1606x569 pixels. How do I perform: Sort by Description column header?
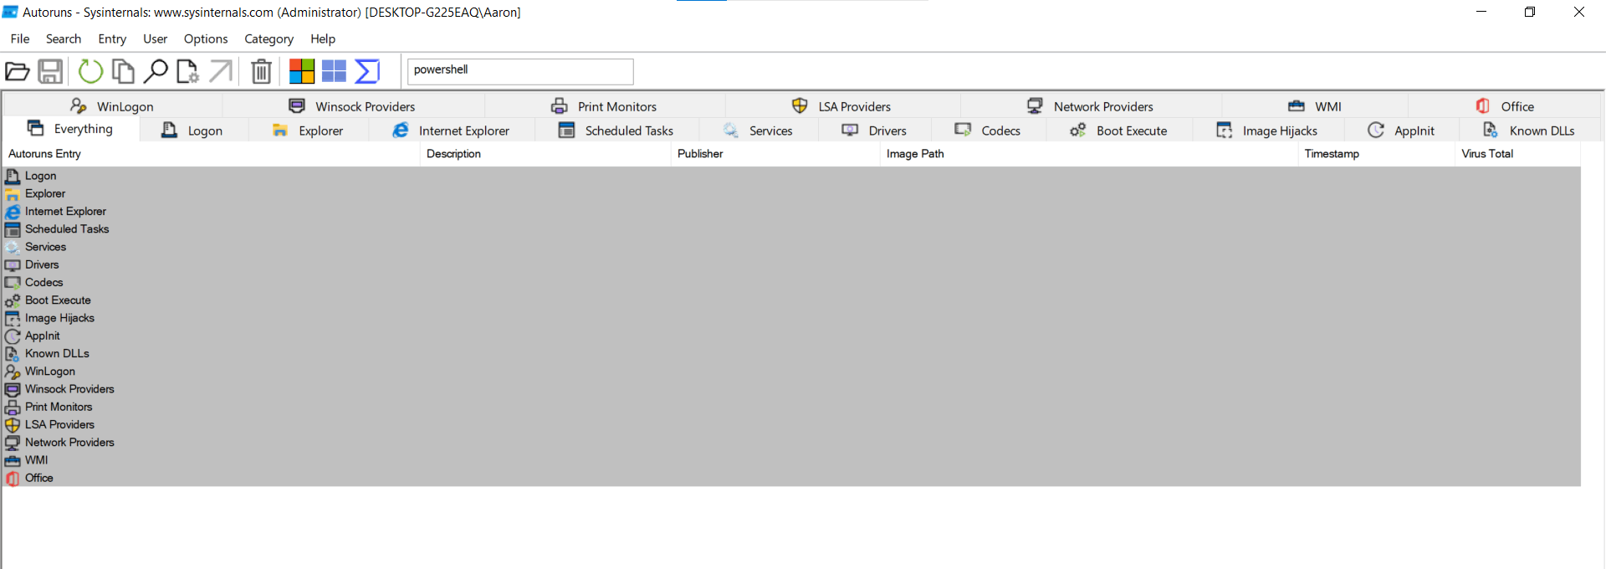coord(545,154)
